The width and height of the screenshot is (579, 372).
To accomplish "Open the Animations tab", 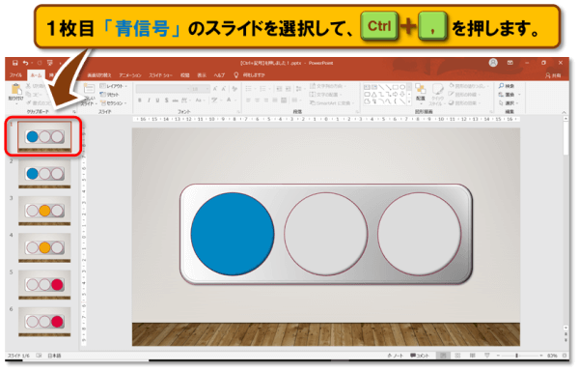I will (x=129, y=75).
